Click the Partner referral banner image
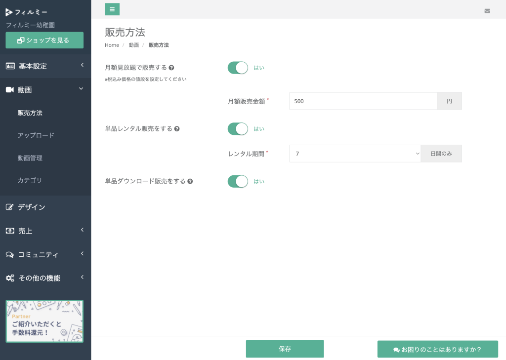The height and width of the screenshot is (360, 506). tap(44, 321)
